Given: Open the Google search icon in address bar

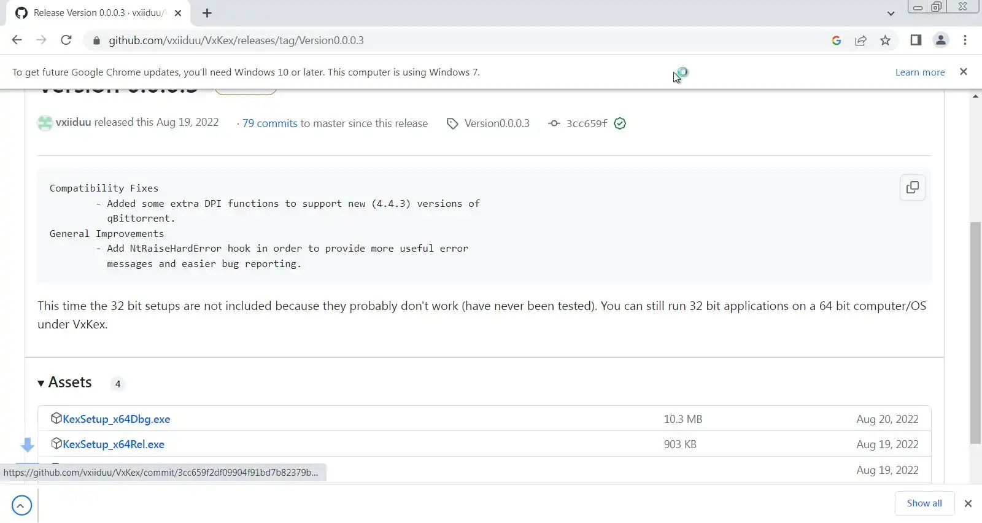Looking at the screenshot, I should [x=836, y=41].
